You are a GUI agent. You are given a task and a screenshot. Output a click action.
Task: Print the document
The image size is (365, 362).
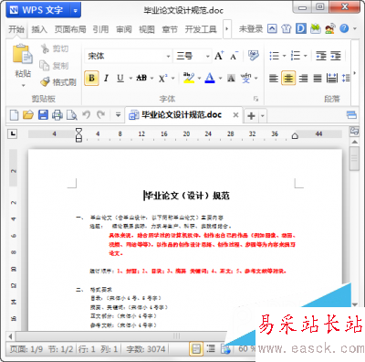[x=57, y=115]
